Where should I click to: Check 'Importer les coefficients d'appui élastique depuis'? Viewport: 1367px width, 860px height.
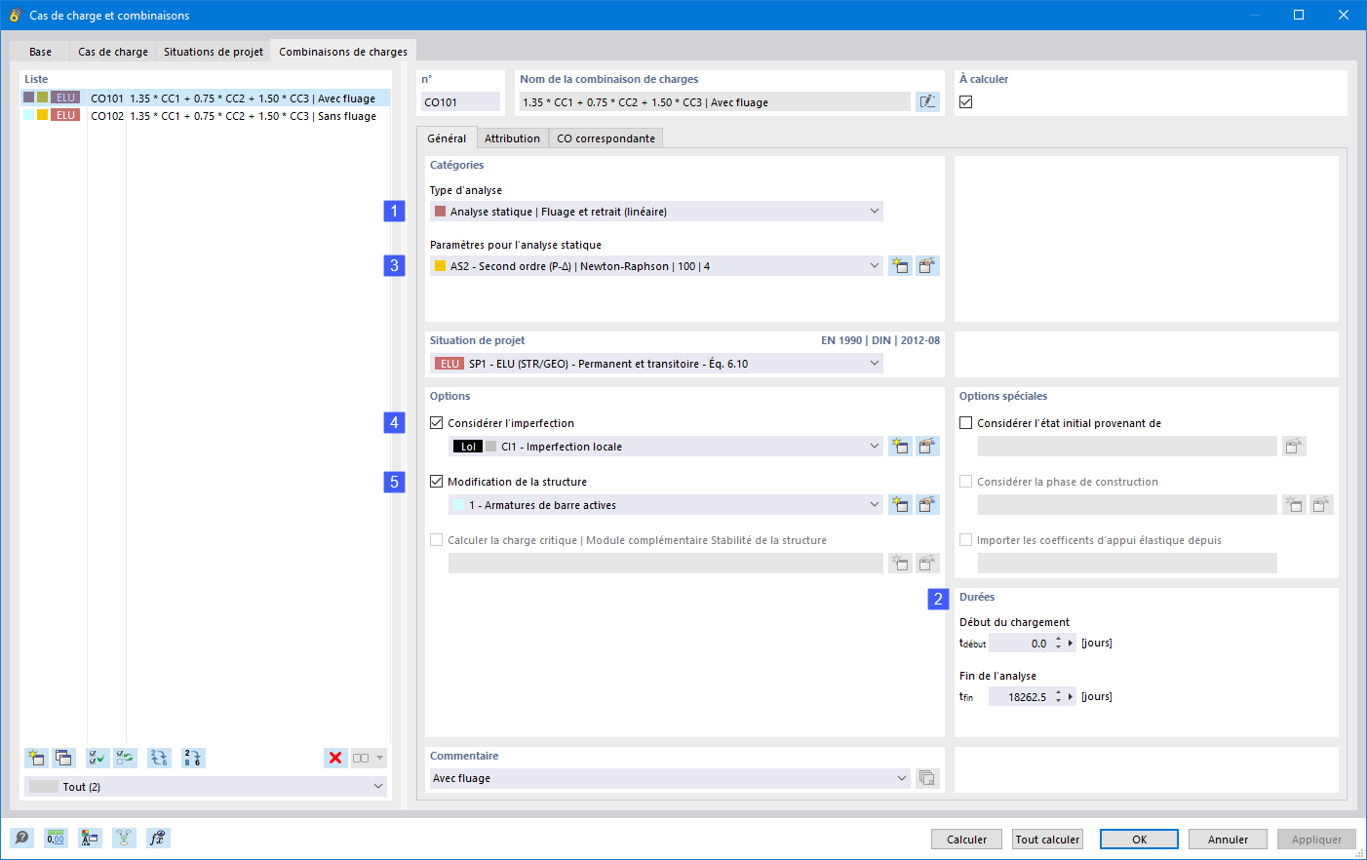(966, 540)
